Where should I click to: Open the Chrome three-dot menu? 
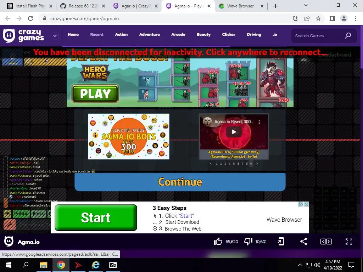pyautogui.click(x=355, y=18)
